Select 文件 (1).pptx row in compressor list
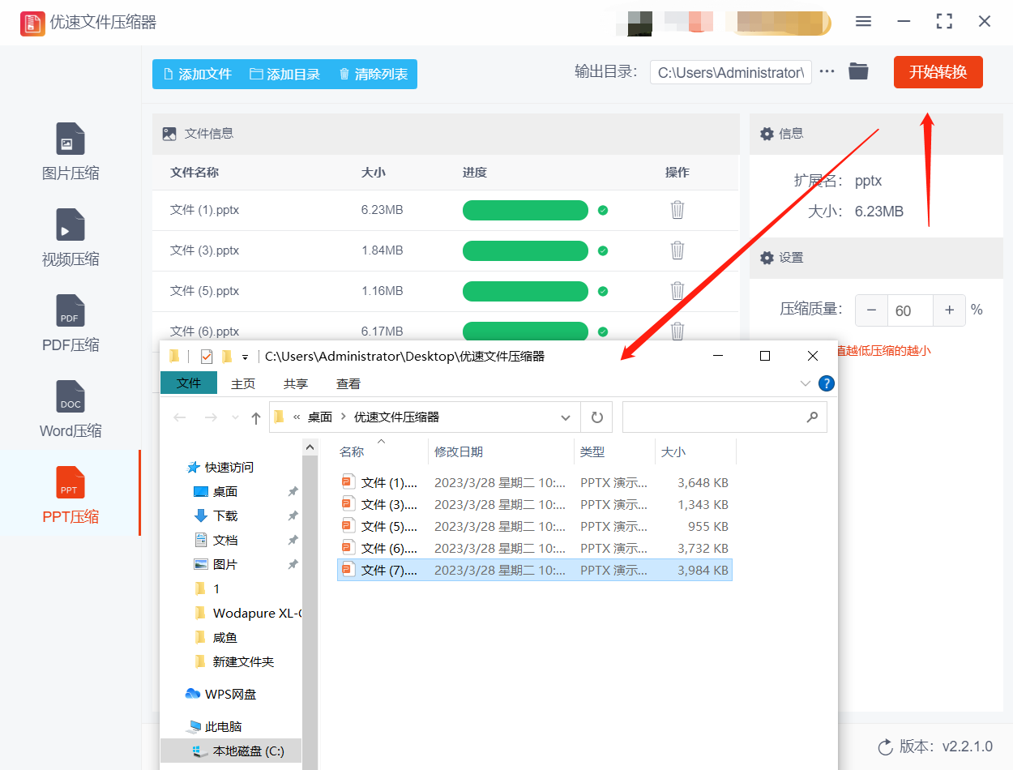1013x770 pixels. click(x=445, y=210)
